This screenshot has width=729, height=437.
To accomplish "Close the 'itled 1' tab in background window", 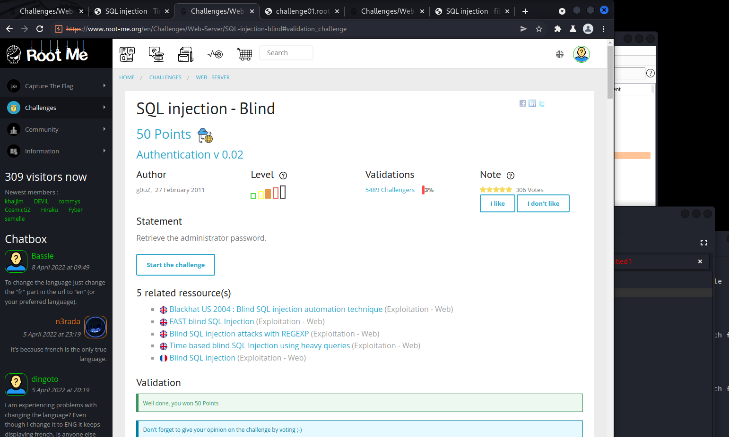I will point(700,261).
